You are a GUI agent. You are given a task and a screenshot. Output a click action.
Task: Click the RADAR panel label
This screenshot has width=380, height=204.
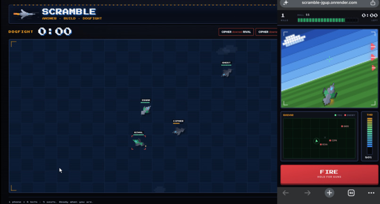pyautogui.click(x=288, y=115)
